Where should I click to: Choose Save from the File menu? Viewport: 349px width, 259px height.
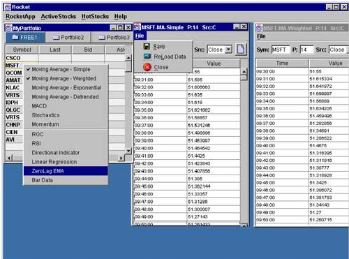(x=163, y=46)
